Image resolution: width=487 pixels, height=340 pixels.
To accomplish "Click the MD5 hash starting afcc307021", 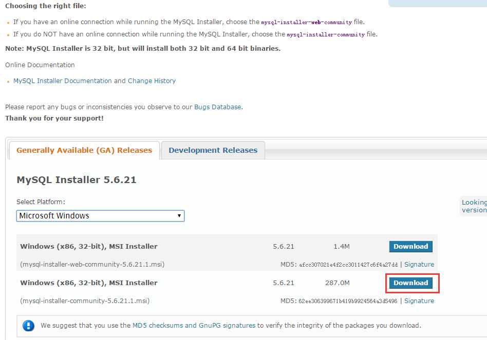I will point(348,265).
